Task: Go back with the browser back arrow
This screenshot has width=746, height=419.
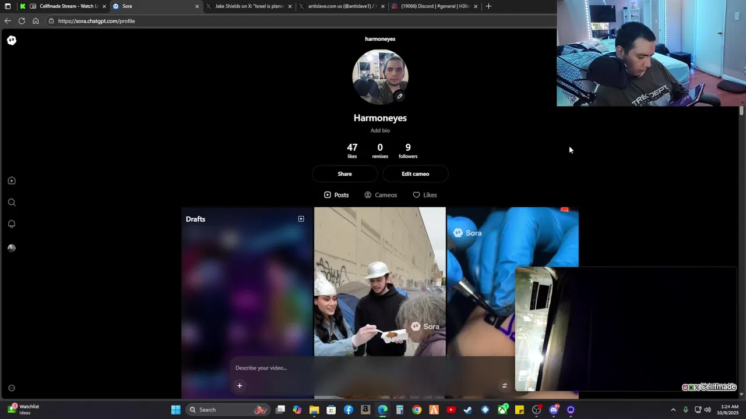Action: (8, 21)
